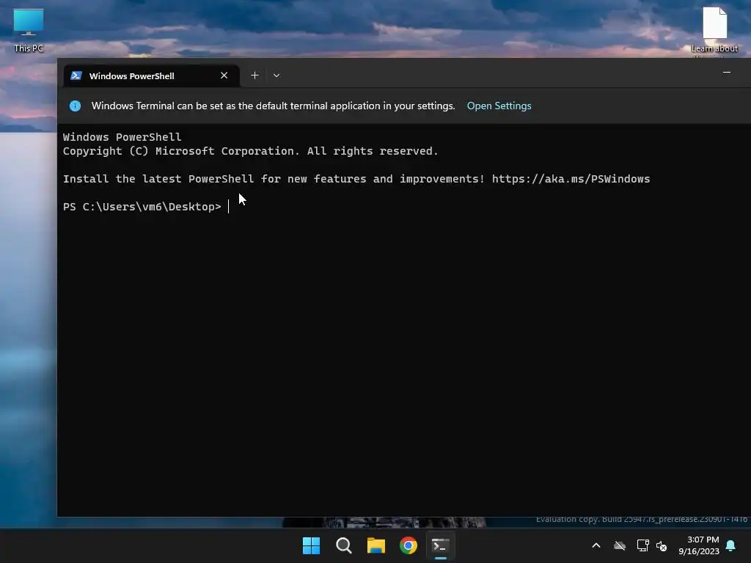
Task: Show hidden system tray icons
Action: [596, 545]
